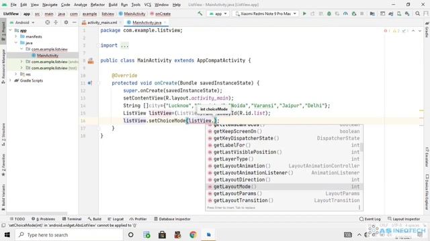Select MainActivity in the project tree

point(48,56)
